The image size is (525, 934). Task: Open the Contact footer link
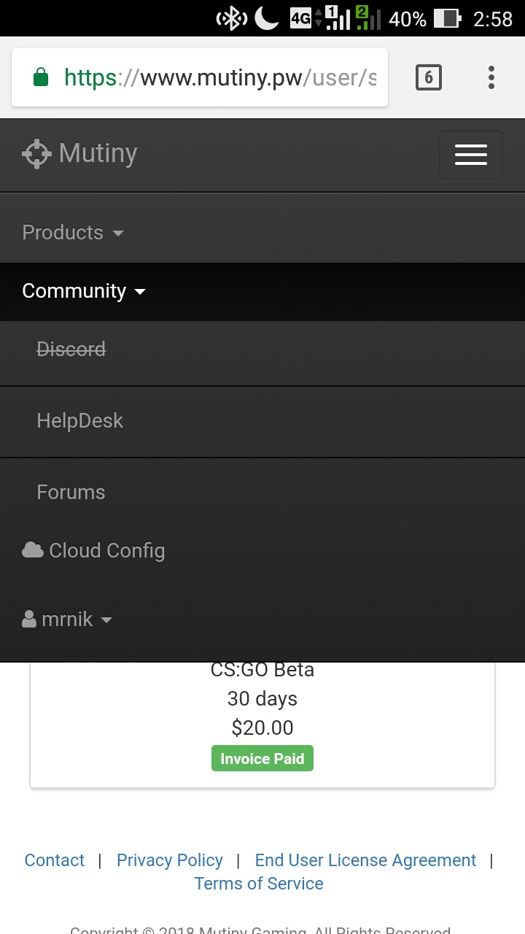55,860
